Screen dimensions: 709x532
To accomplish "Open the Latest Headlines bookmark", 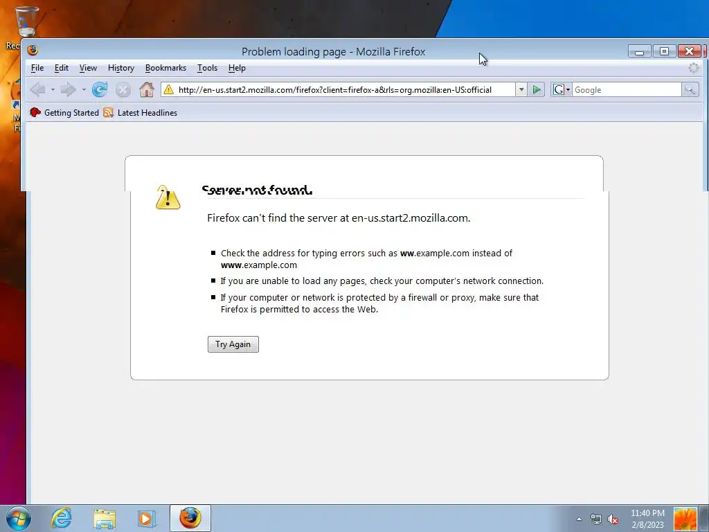I will [140, 113].
